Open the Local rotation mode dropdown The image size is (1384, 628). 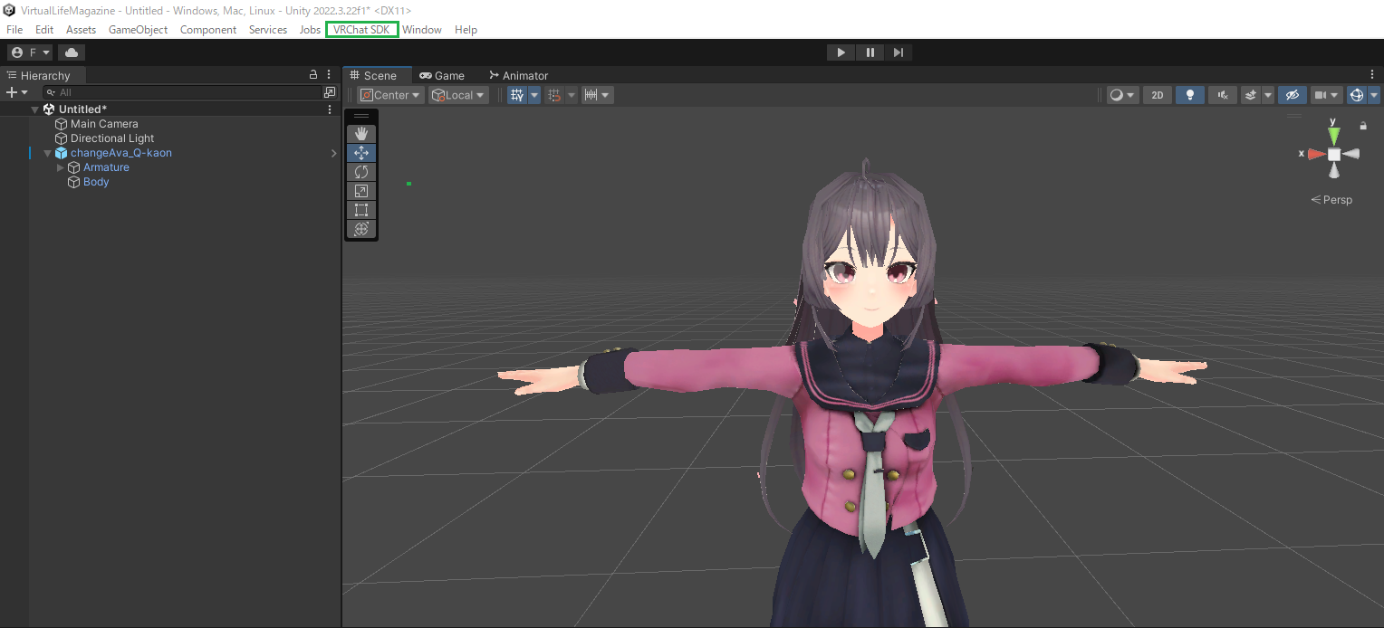click(x=458, y=95)
